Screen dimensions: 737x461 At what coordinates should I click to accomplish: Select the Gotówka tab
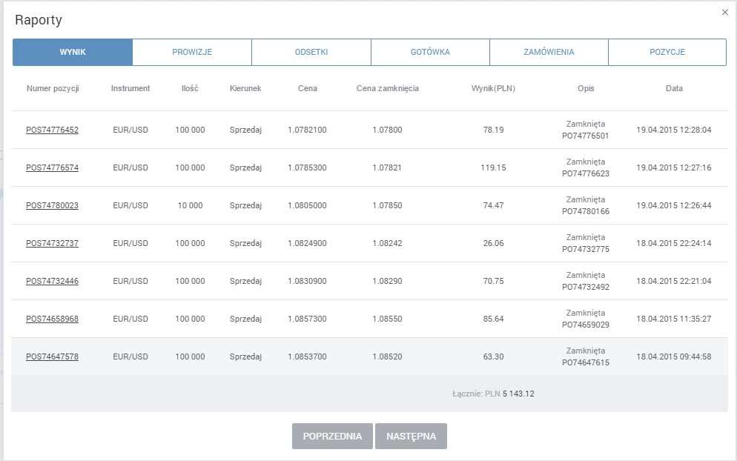click(430, 53)
